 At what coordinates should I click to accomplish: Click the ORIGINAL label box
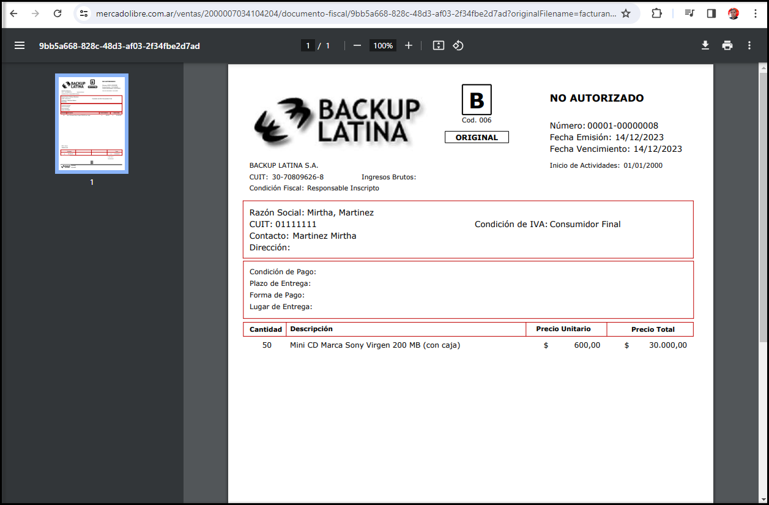(477, 138)
